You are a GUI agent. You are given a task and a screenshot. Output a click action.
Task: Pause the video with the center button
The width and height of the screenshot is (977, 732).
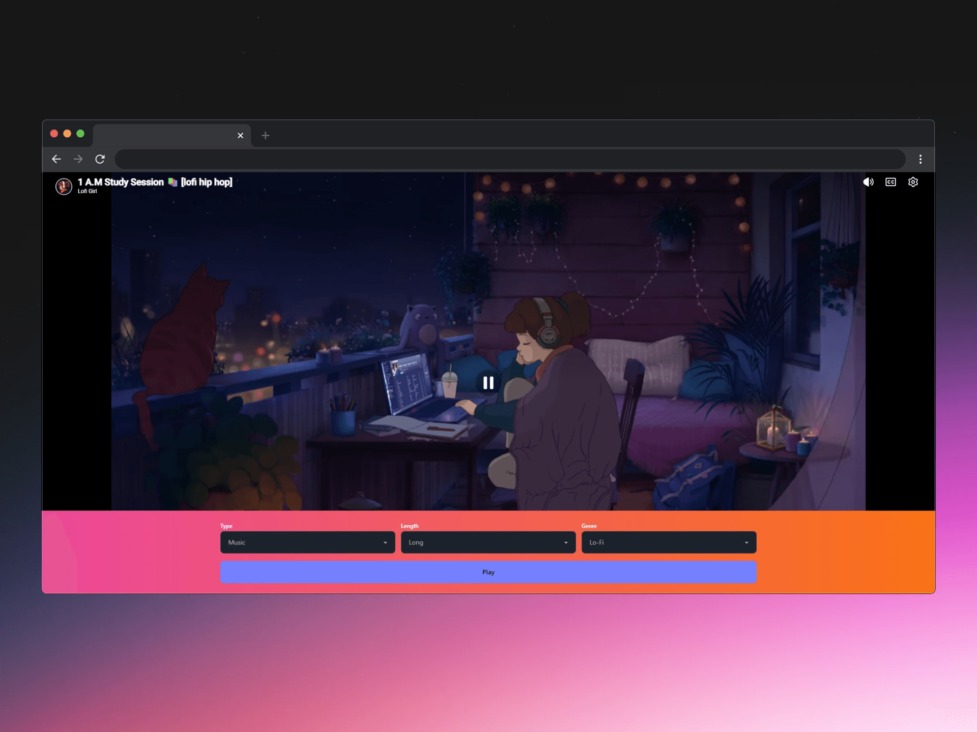(x=489, y=383)
